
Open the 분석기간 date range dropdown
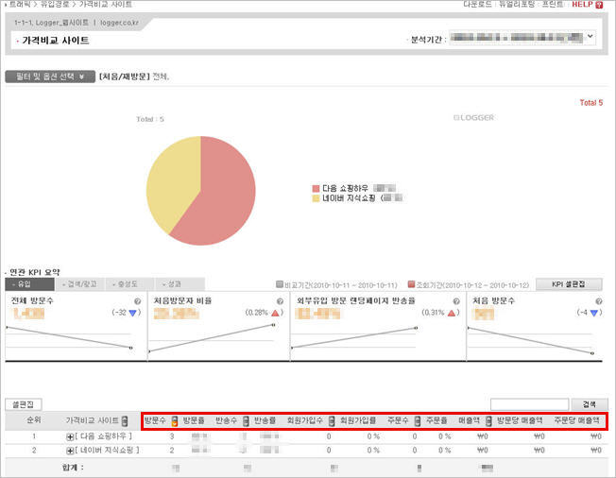pos(590,38)
